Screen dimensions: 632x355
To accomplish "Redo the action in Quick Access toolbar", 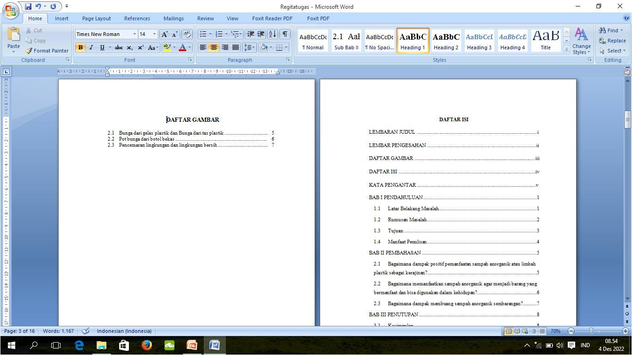I will tap(53, 6).
